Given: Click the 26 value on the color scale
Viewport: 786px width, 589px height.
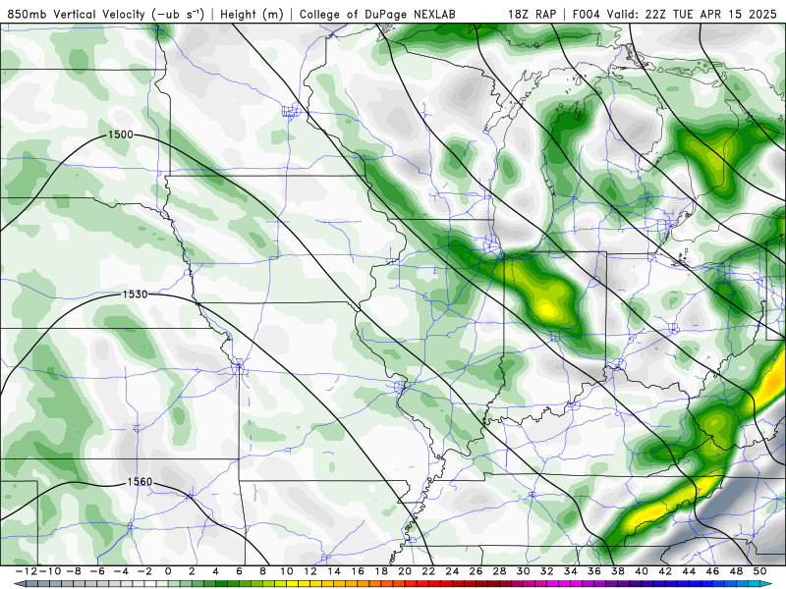Looking at the screenshot, I should click(x=476, y=571).
